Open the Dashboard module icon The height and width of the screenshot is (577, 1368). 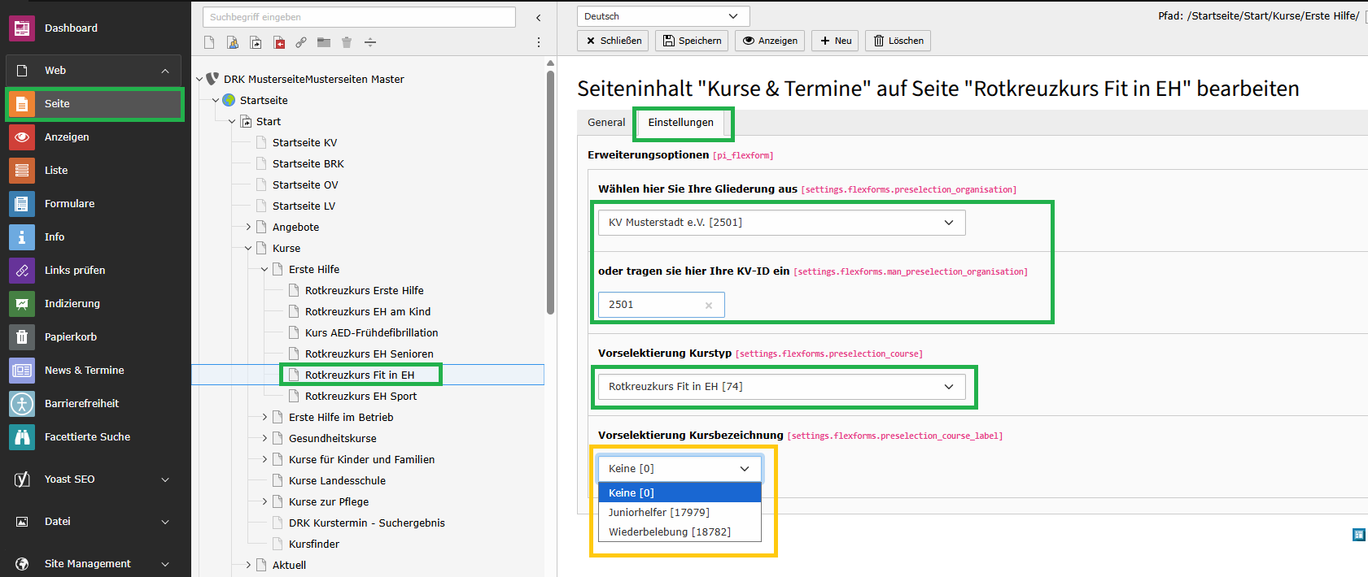[22, 28]
